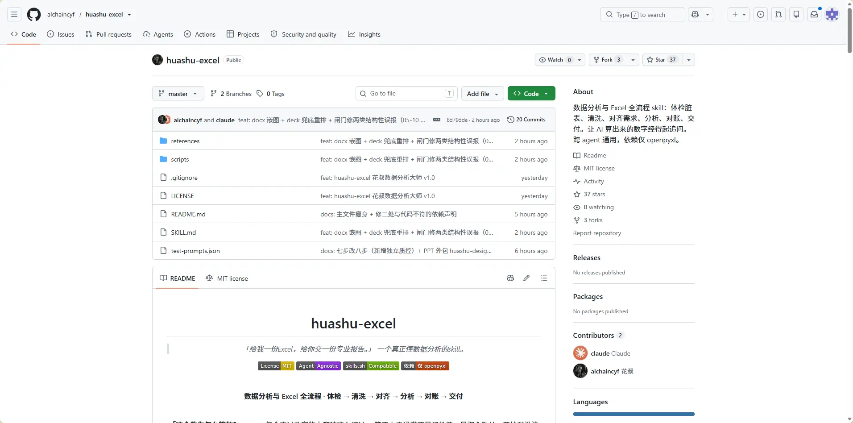Open the Copilot chat icon in header
The height and width of the screenshot is (423, 853).
695,14
